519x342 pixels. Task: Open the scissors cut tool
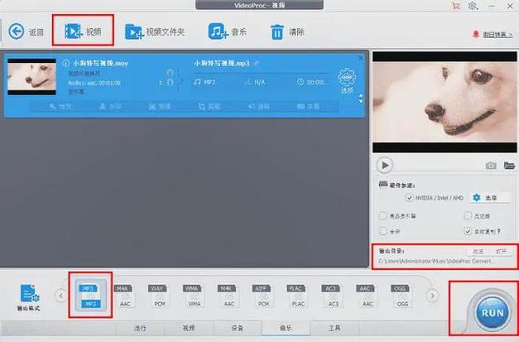(x=160, y=106)
